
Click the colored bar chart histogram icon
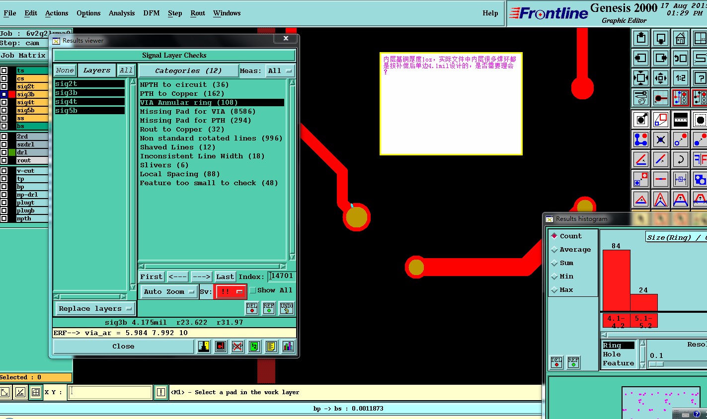click(x=288, y=346)
